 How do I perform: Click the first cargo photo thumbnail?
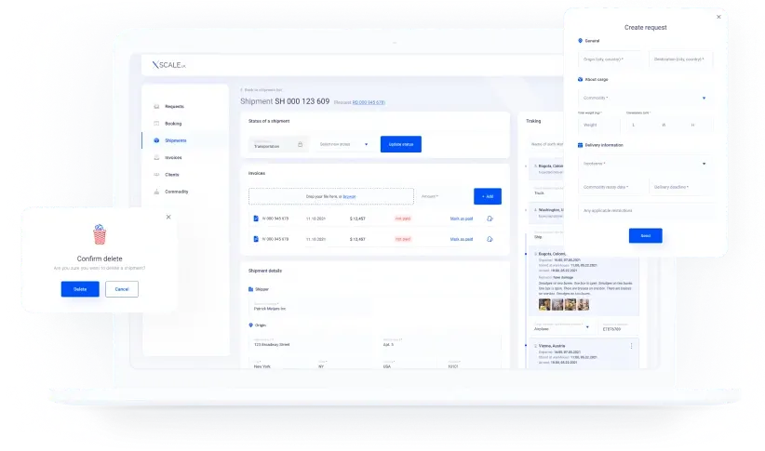coord(545,304)
